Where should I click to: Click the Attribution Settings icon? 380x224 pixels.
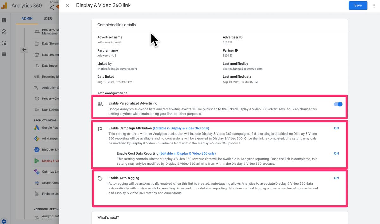click(x=37, y=88)
